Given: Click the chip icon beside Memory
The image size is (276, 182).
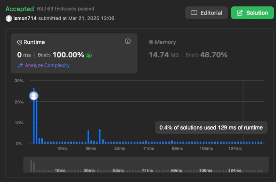Looking at the screenshot, I should pos(151,42).
